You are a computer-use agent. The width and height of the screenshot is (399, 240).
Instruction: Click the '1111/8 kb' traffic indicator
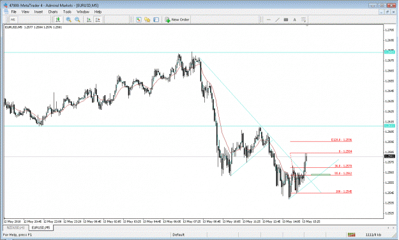point(373,235)
